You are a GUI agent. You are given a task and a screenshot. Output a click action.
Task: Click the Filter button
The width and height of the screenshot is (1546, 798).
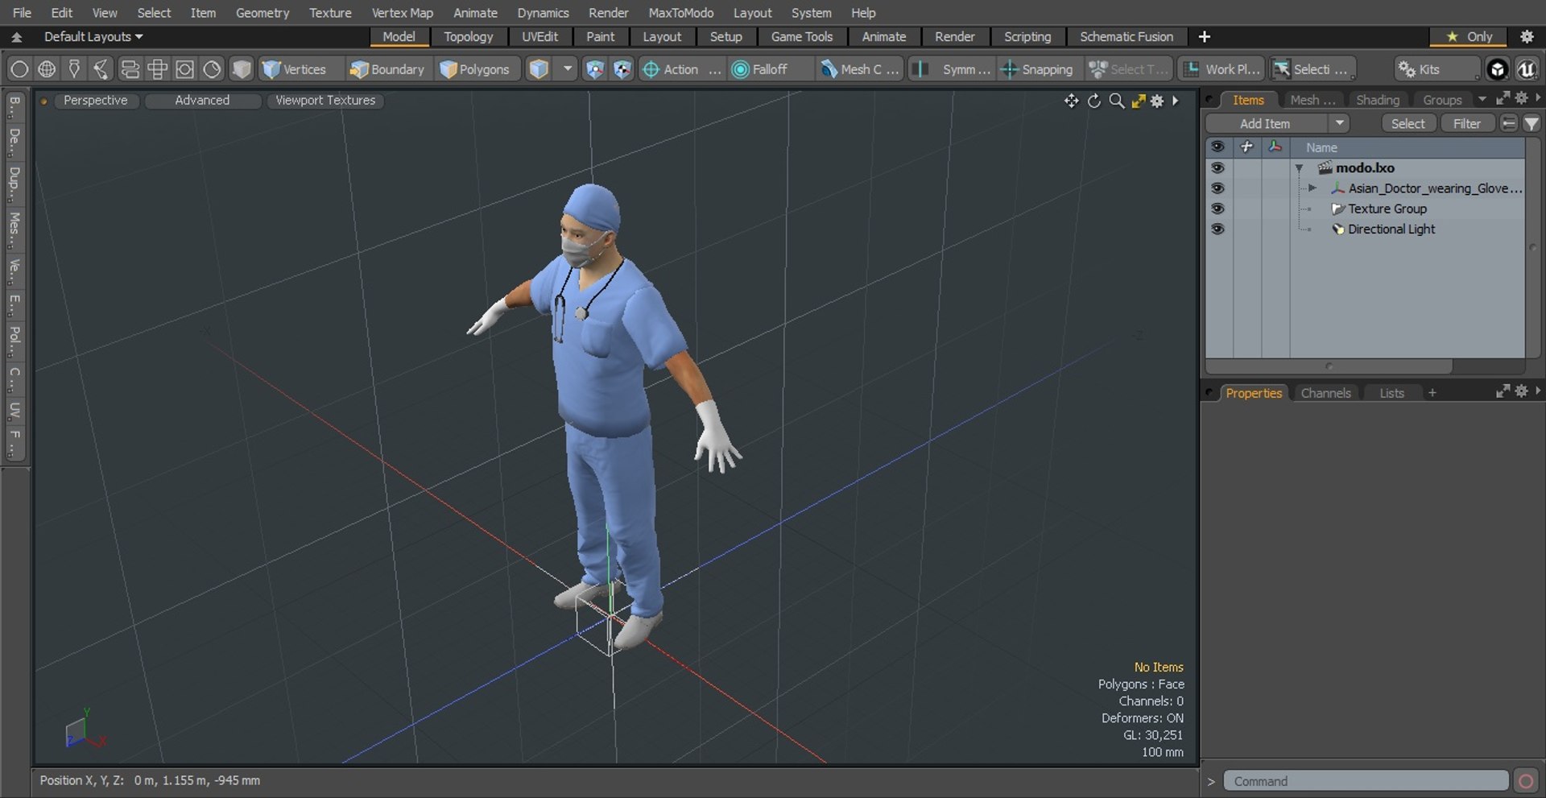tap(1466, 123)
